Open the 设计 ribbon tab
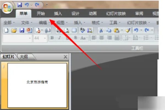This screenshot has width=165, height=110. click(x=75, y=13)
